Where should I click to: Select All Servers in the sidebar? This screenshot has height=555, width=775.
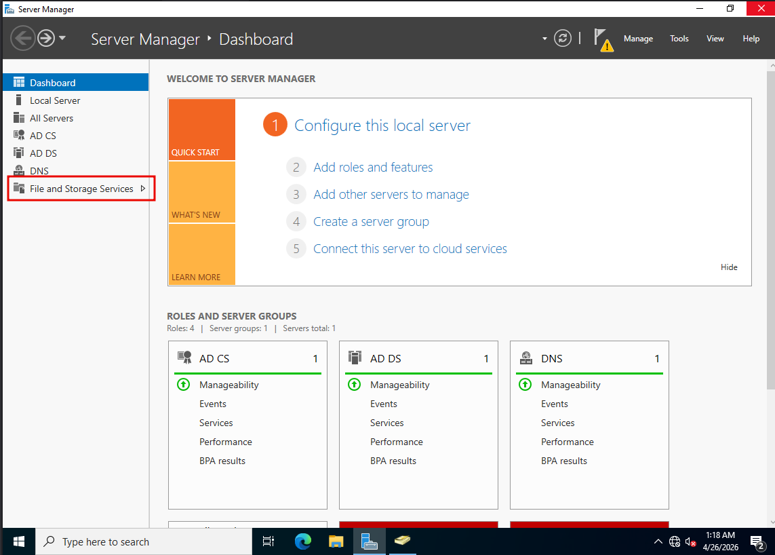point(76,118)
